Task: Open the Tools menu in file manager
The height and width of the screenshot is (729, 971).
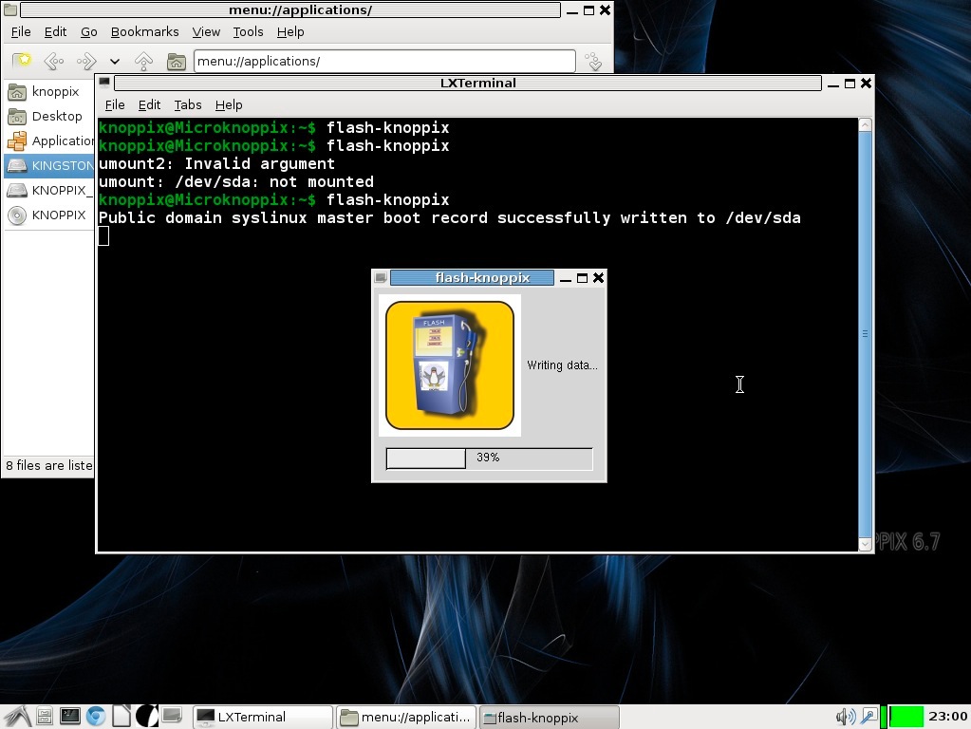Action: tap(248, 31)
